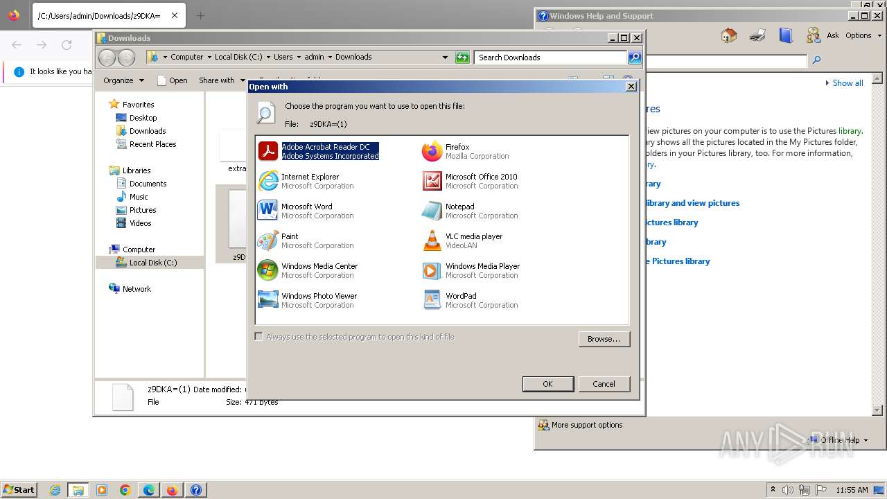Click Browse... button

click(604, 339)
